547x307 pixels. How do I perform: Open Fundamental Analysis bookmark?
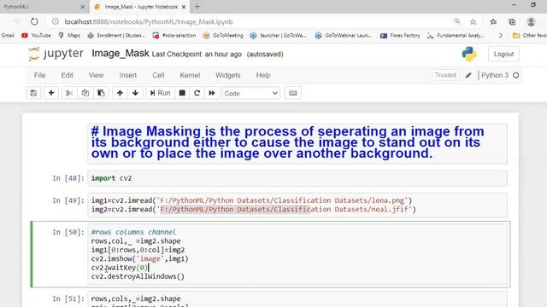click(456, 36)
